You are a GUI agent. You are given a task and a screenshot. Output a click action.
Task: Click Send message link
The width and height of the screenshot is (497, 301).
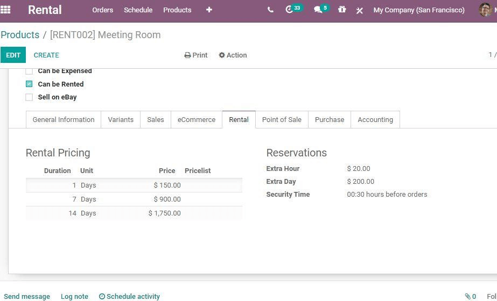[x=27, y=297]
